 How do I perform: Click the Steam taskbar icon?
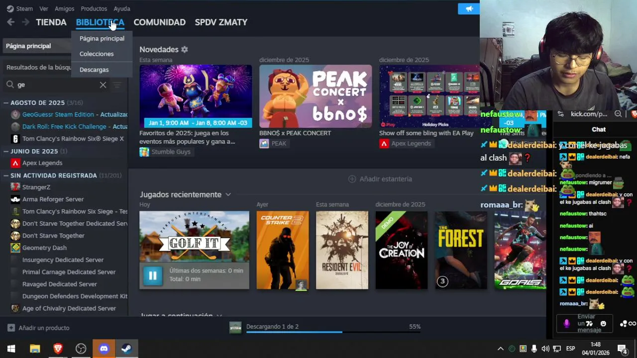pos(126,349)
